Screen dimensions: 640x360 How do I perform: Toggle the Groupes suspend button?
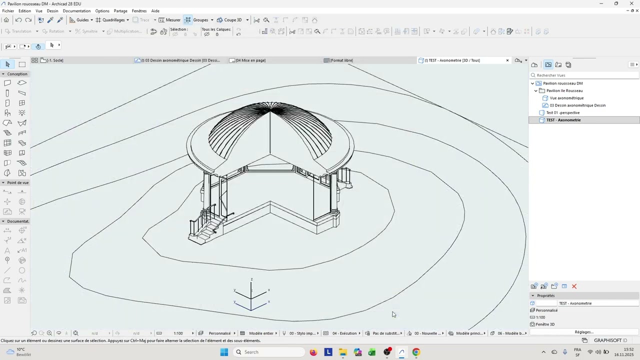[188, 20]
